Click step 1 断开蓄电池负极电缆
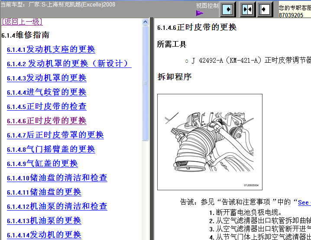311x240 pixels. (246, 212)
